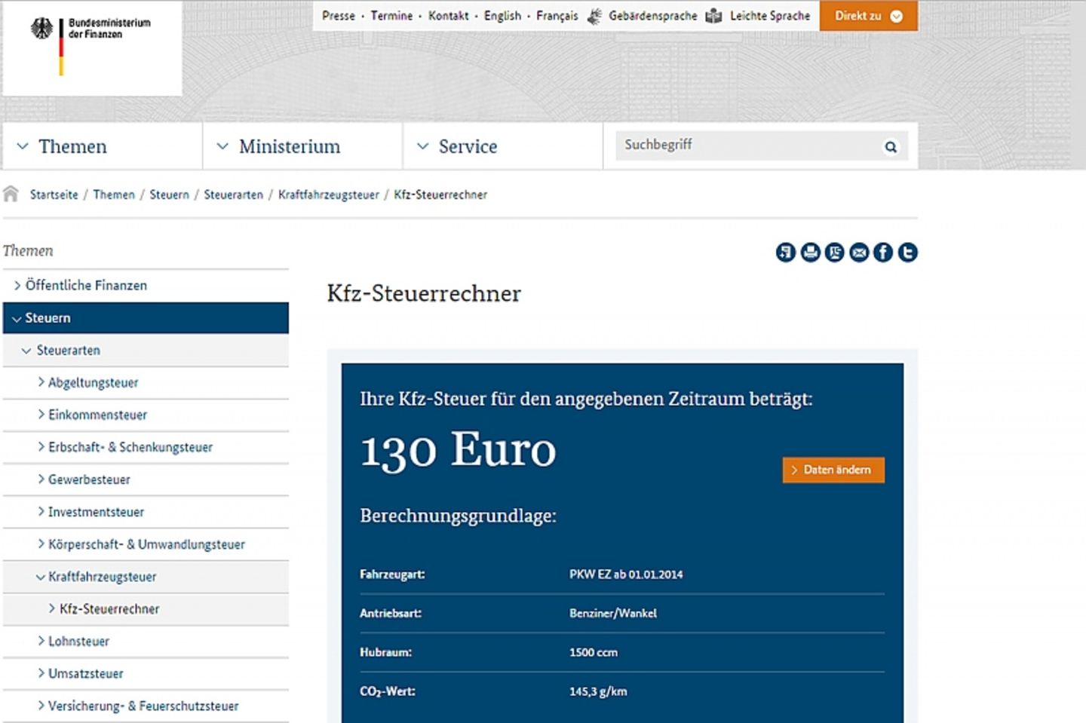Screen dimensions: 1086x723
Task: Switch language to English
Action: pos(502,16)
